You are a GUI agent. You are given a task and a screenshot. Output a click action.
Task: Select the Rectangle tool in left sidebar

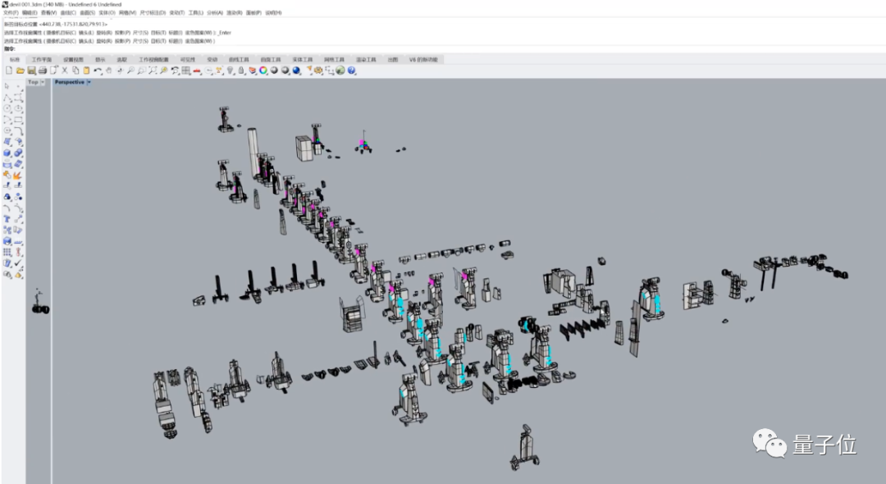pos(18,119)
